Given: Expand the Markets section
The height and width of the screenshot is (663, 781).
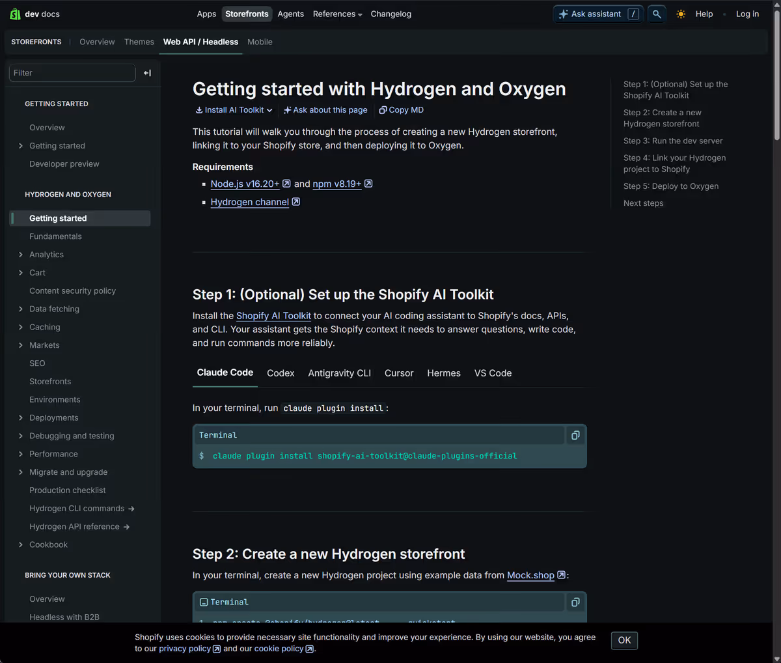Looking at the screenshot, I should pos(21,345).
